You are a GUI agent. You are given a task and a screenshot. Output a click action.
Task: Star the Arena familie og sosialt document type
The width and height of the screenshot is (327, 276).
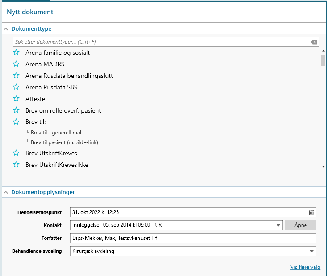17,53
